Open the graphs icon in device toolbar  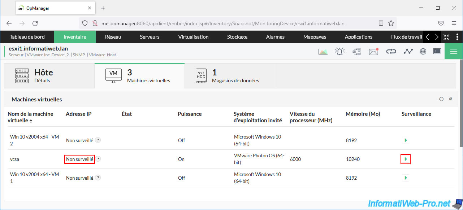(323, 52)
